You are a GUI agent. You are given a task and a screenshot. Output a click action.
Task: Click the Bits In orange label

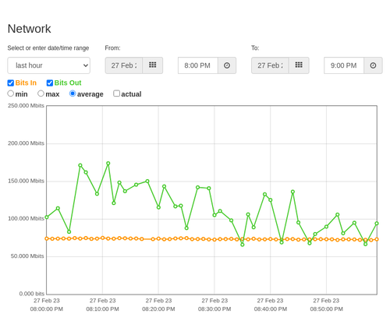[x=26, y=83]
